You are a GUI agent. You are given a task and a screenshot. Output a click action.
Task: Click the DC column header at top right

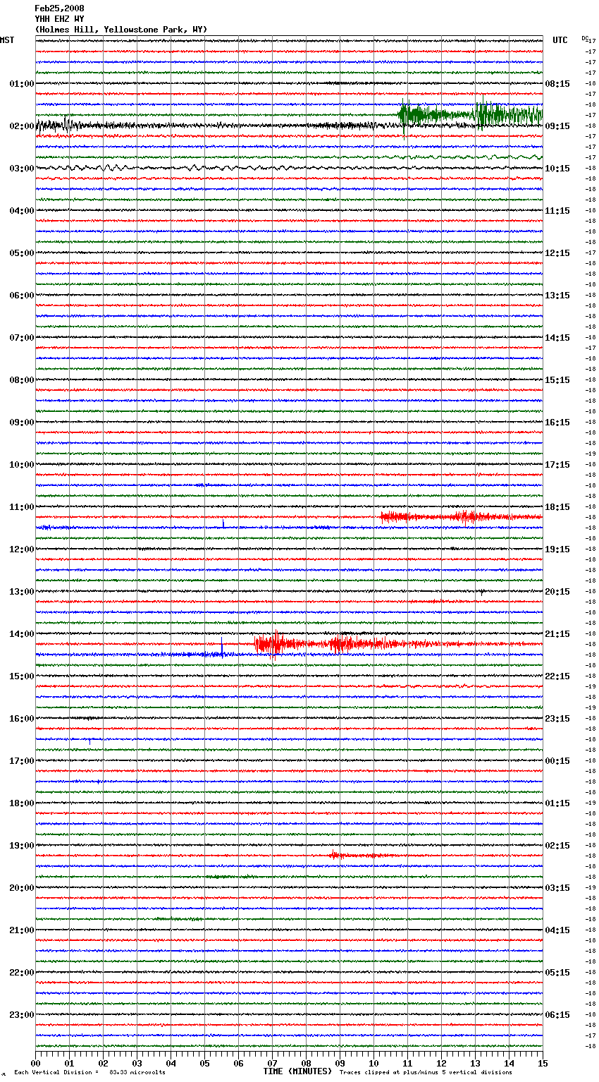(586, 38)
